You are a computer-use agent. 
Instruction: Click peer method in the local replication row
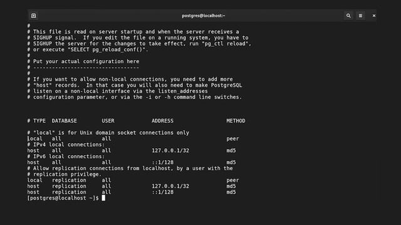(x=232, y=180)
